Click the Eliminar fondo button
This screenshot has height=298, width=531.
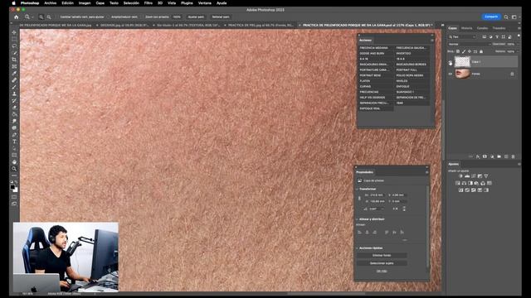[x=382, y=256]
